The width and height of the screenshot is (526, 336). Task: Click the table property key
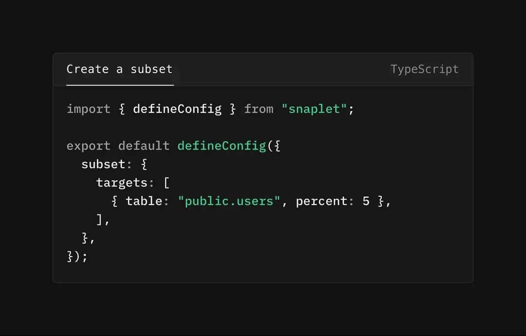(144, 201)
